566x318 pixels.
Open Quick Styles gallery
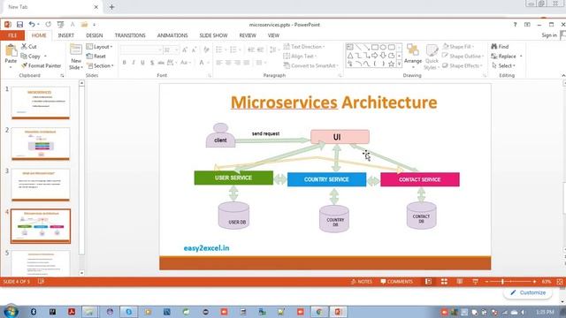coord(432,57)
